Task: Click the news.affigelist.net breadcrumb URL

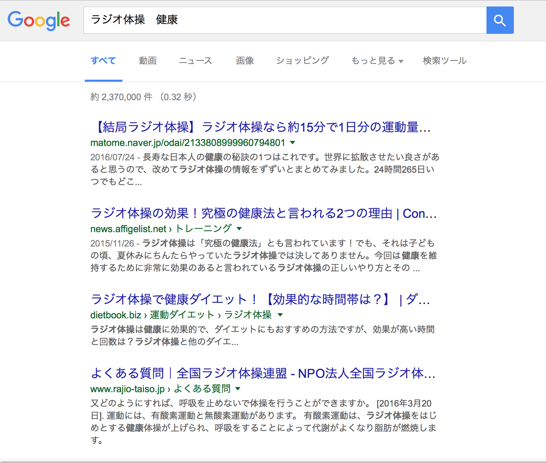Action: coord(161,228)
